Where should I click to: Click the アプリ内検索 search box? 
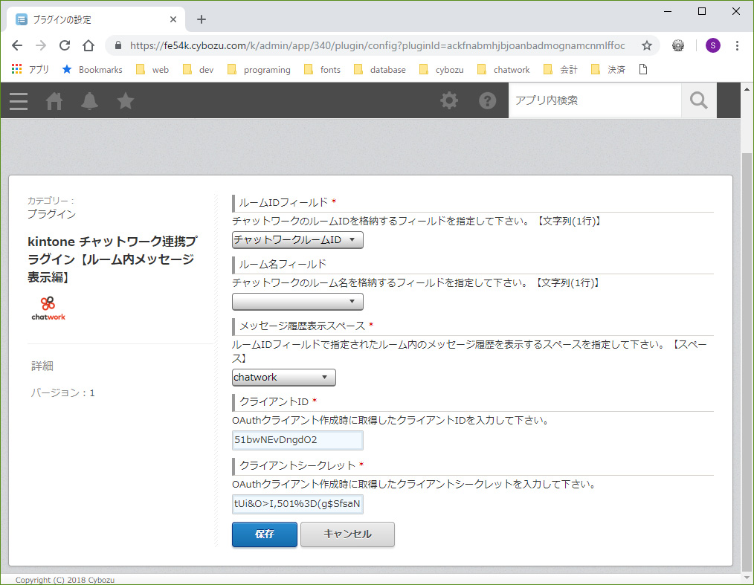(596, 100)
